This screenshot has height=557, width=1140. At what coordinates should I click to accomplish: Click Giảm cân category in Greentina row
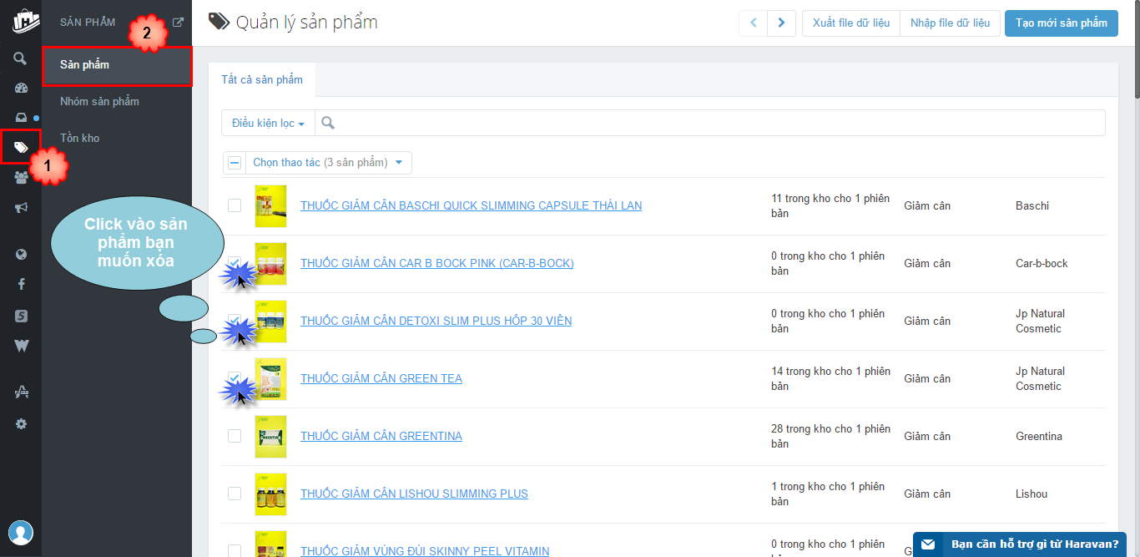(927, 436)
